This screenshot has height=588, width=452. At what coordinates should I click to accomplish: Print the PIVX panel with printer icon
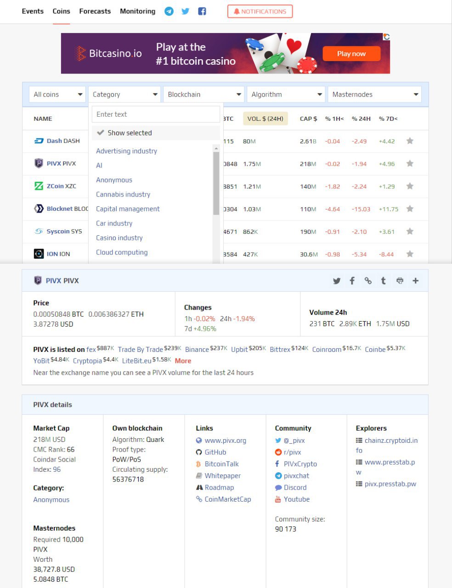[x=400, y=281]
